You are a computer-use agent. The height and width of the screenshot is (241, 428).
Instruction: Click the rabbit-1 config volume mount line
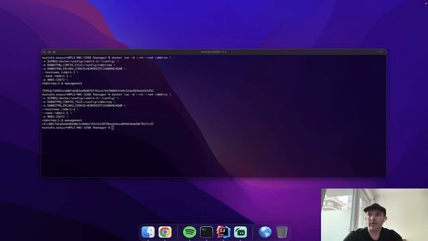point(80,61)
